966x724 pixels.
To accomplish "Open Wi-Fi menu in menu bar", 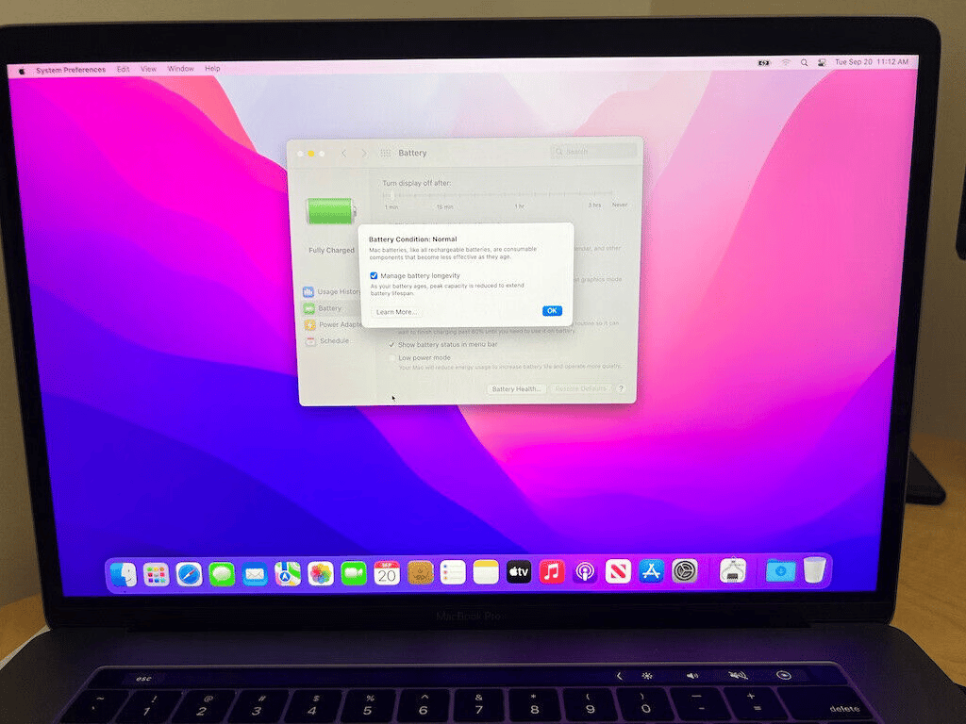I will [x=786, y=63].
